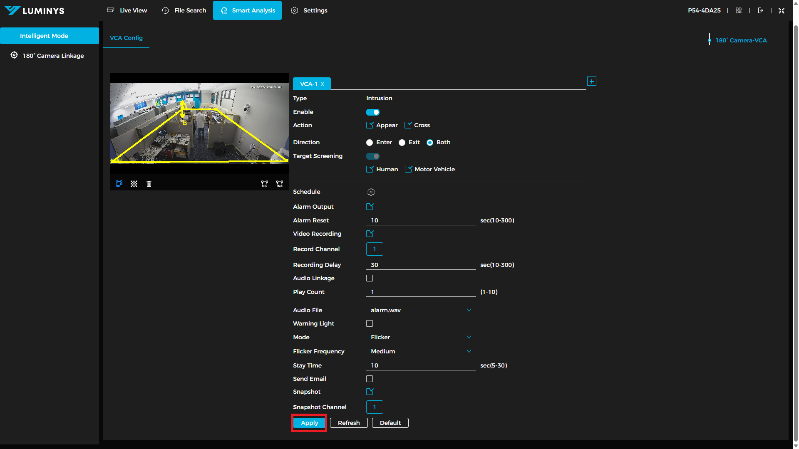Open the Audio File dropdown
The image size is (799, 449).
coord(421,310)
